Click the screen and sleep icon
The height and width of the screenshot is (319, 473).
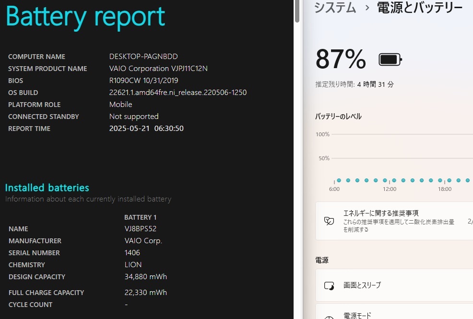click(329, 285)
